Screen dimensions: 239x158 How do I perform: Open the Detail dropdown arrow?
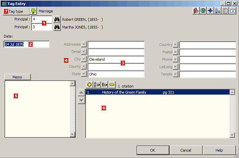coord(84,52)
